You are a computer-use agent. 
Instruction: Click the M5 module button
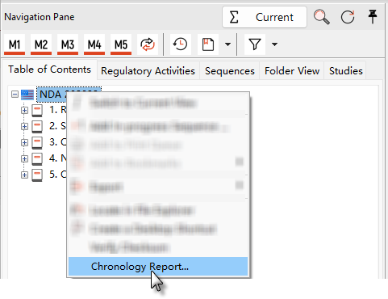click(x=121, y=44)
